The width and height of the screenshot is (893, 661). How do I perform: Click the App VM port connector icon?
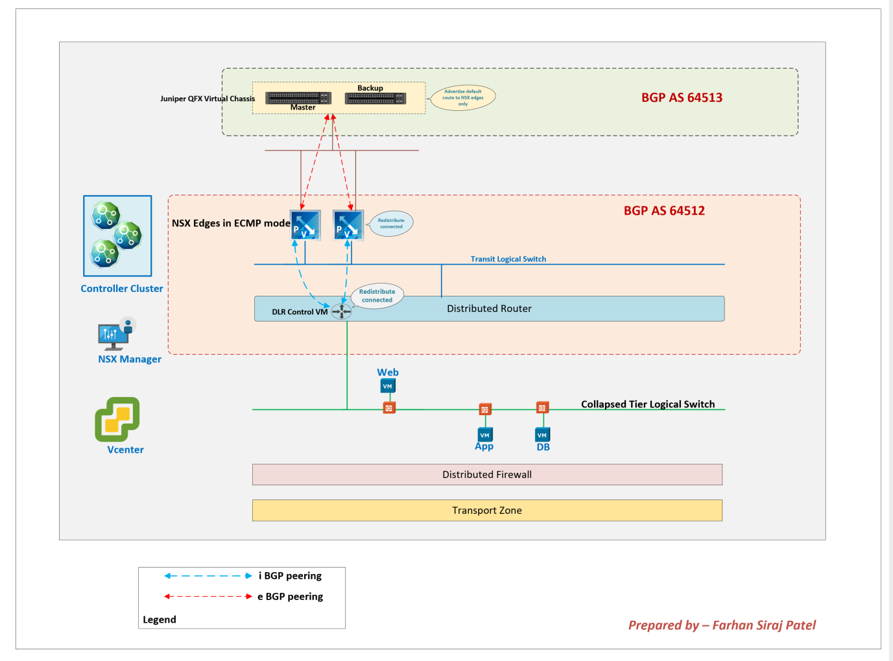coord(484,409)
